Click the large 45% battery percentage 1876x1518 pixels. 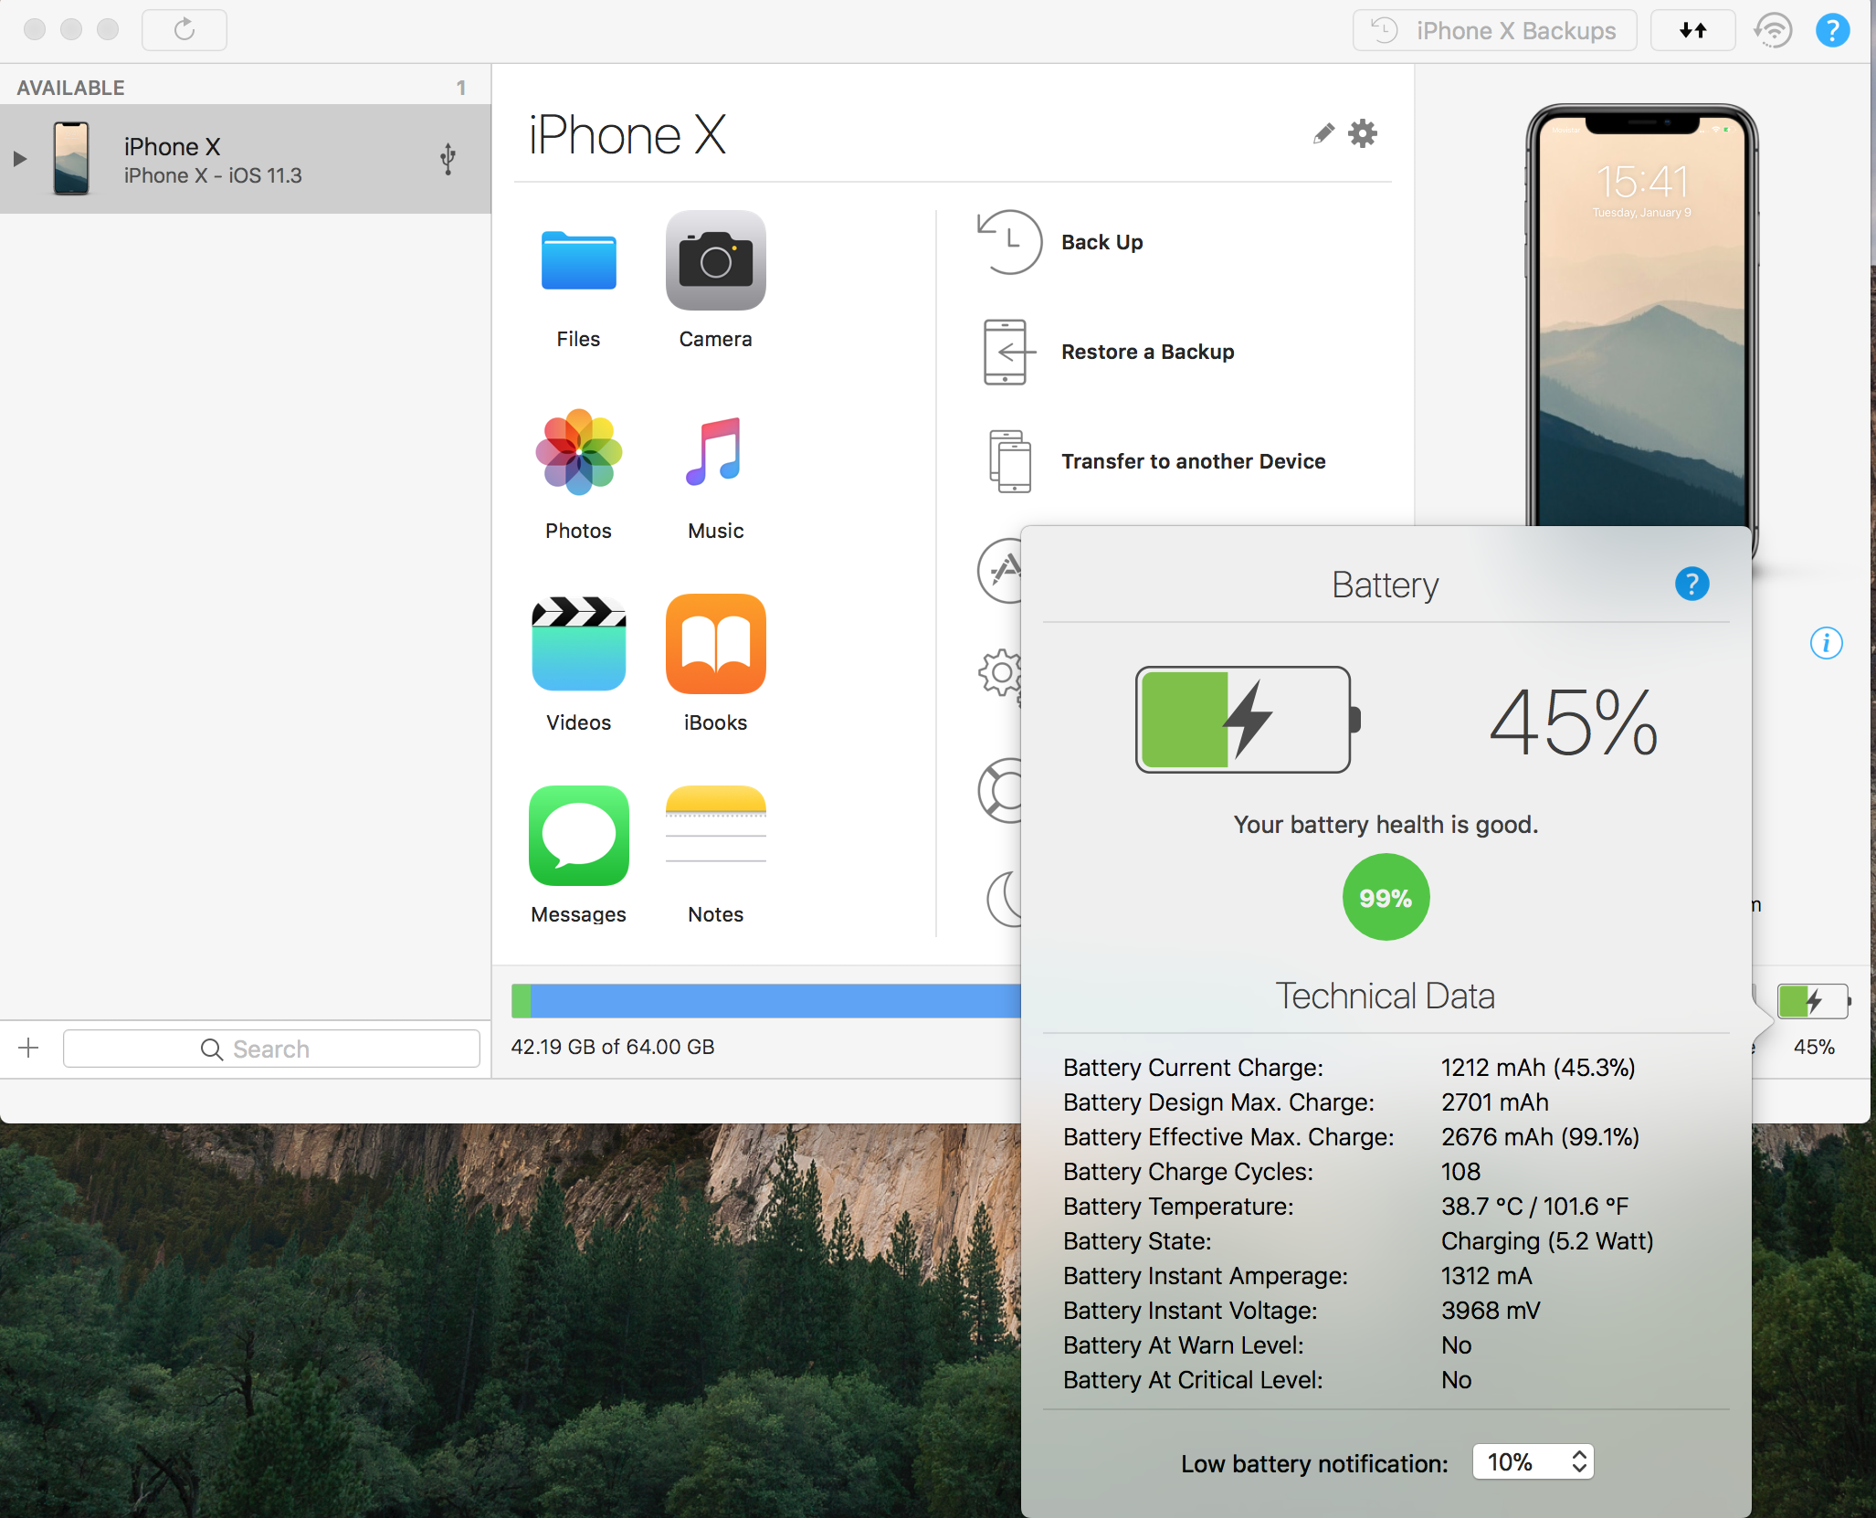click(x=1573, y=722)
